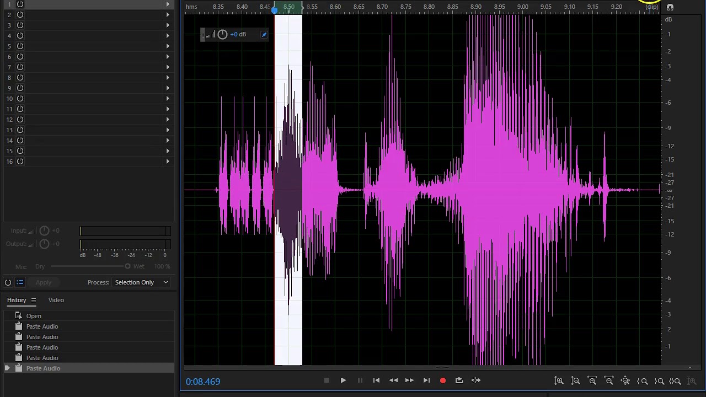Screen dimensions: 706x397
Task: Zoom out amplitude
Action: (x=575, y=381)
